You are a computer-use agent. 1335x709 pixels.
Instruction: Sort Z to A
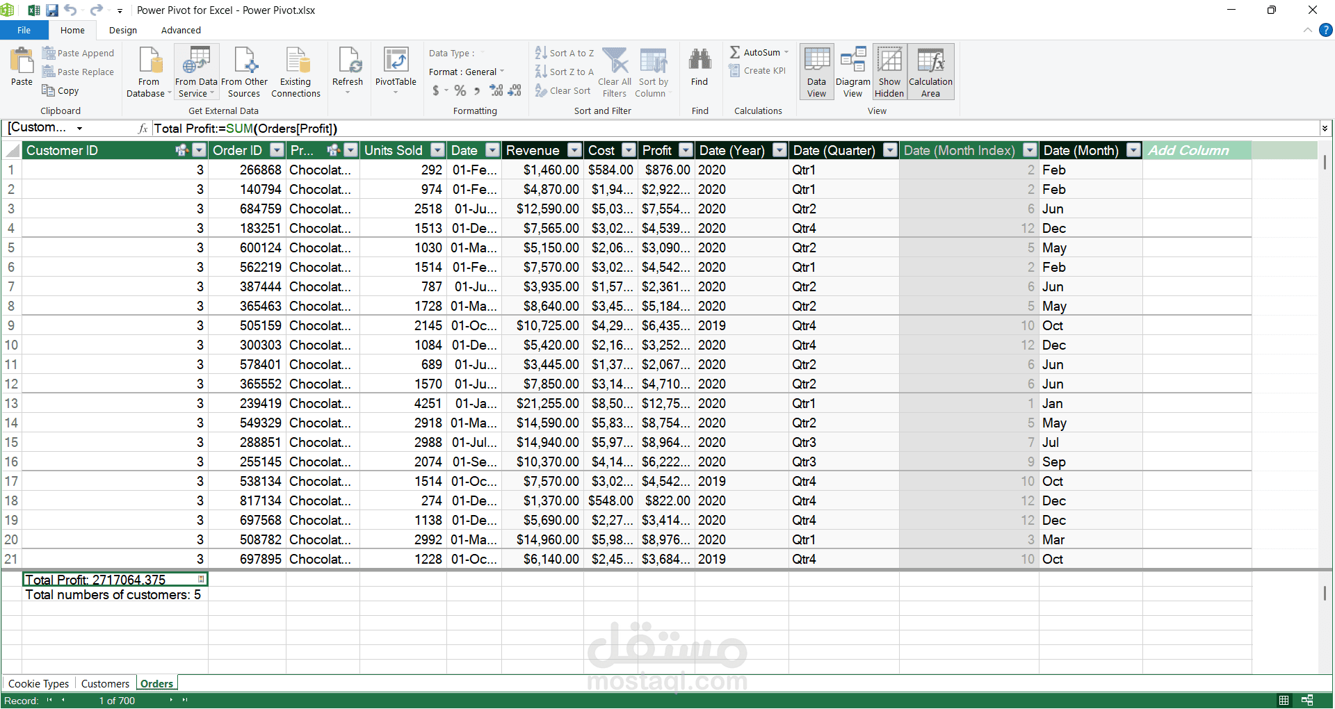click(564, 72)
